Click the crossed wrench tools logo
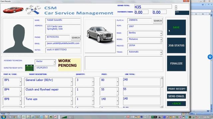Screen dimensions: 213x119 click(33, 10)
